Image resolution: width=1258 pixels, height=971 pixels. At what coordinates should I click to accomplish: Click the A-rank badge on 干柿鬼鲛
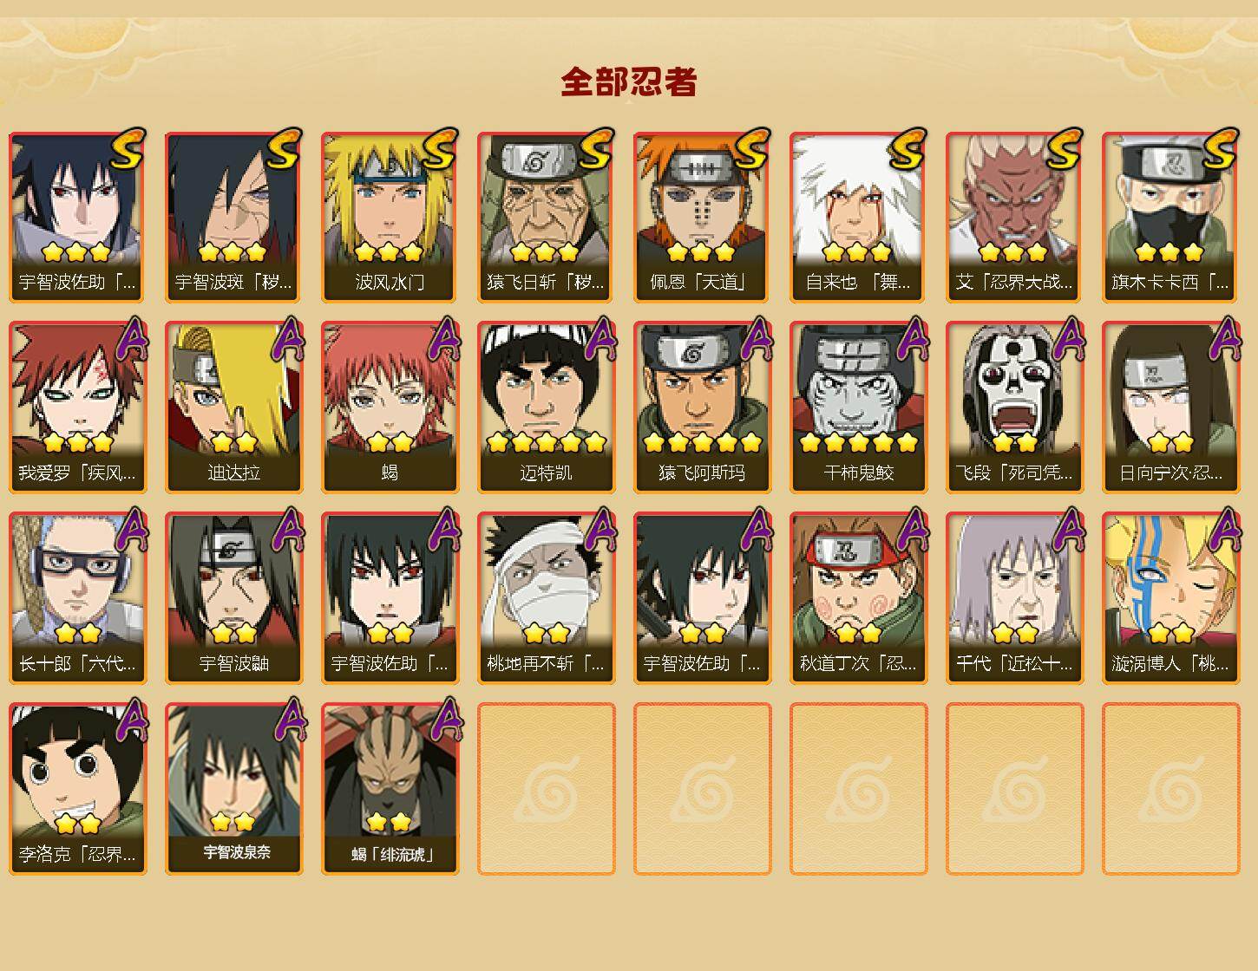(x=913, y=339)
